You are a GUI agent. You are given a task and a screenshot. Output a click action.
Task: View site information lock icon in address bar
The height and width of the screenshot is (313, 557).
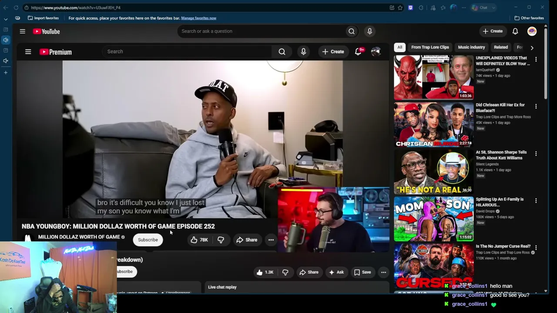click(27, 7)
